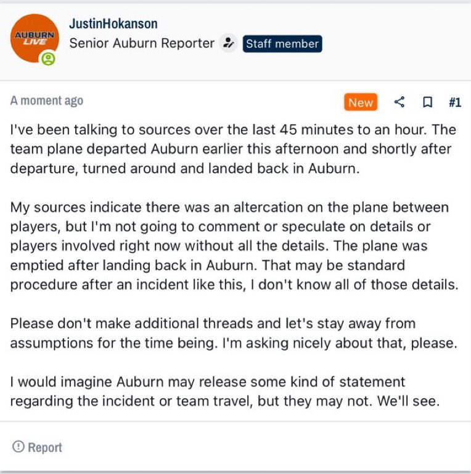This screenshot has height=474, width=471.
Task: Click the paragraph starting 'Please don't make additional threads'
Action: (234, 333)
